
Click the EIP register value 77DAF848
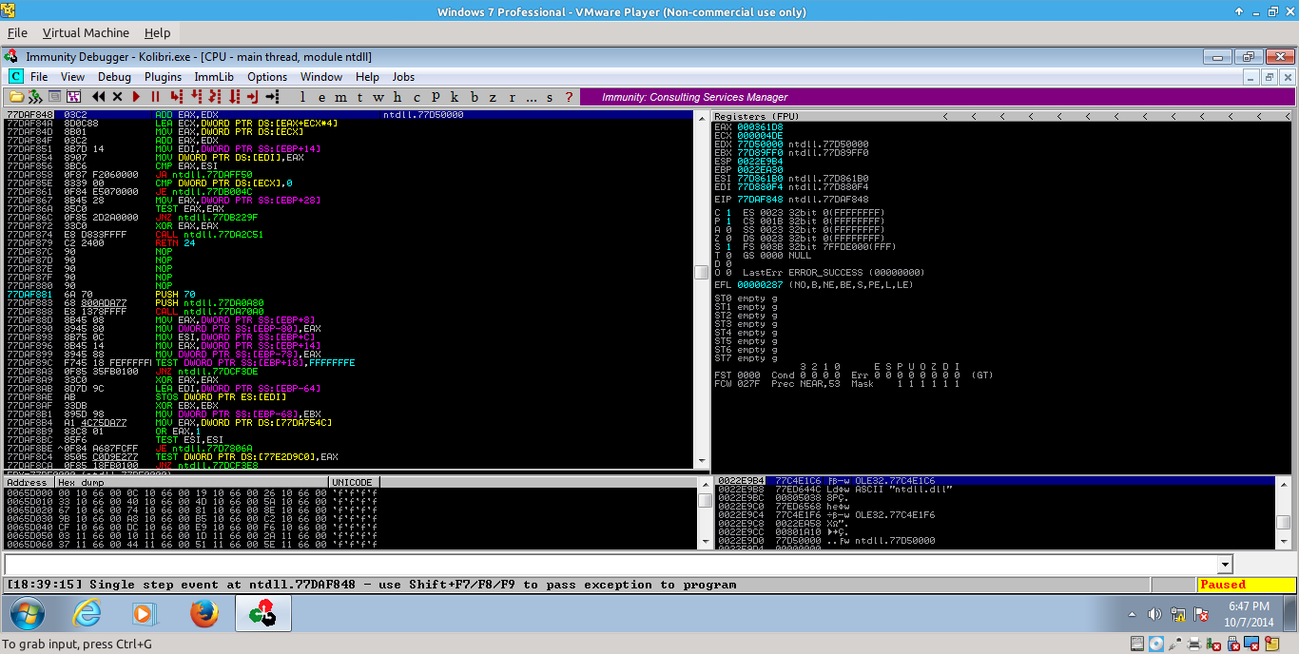click(x=759, y=200)
